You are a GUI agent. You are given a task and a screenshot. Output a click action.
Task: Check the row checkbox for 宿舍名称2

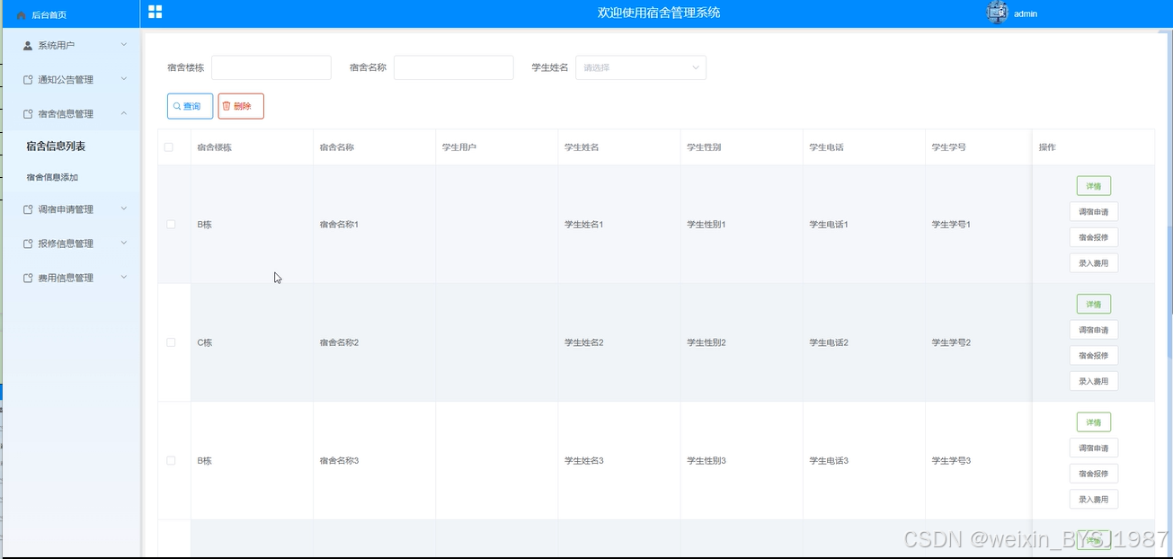(171, 342)
